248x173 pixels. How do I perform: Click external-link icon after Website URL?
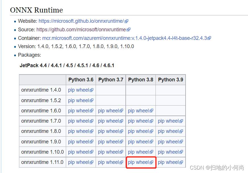(126, 21)
